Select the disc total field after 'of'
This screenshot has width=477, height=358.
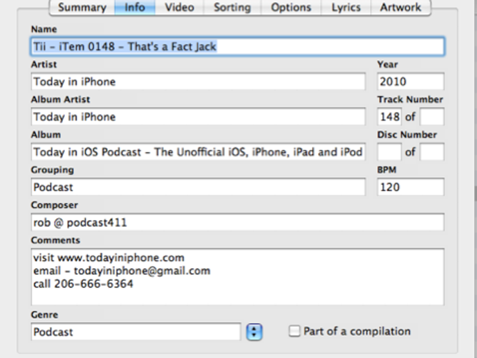click(x=432, y=152)
